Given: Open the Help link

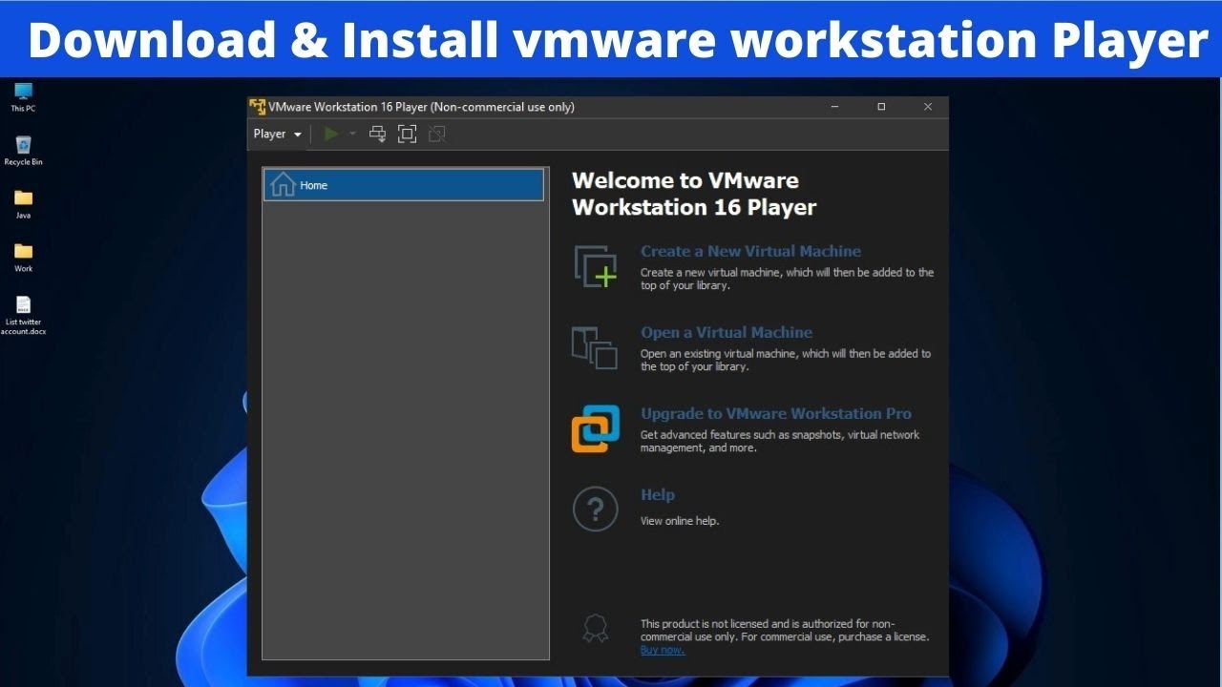Looking at the screenshot, I should [658, 494].
